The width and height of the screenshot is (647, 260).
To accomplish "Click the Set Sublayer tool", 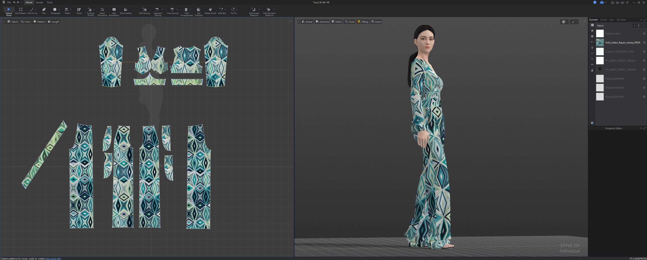I will tap(199, 12).
